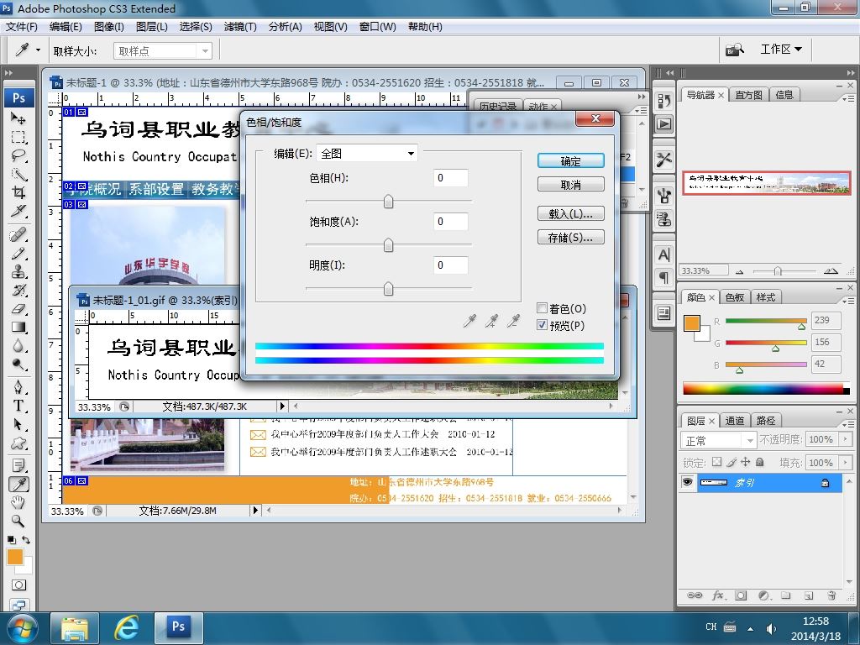The image size is (860, 645).
Task: Open the Navigator panel options menu
Action: [x=848, y=98]
